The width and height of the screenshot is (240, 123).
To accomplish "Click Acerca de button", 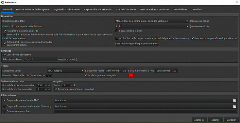I will point(199,120).
